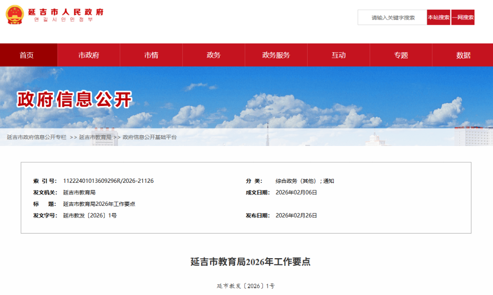The height and width of the screenshot is (295, 493).
Task: Open the 市情 navigation menu
Action: 151,55
